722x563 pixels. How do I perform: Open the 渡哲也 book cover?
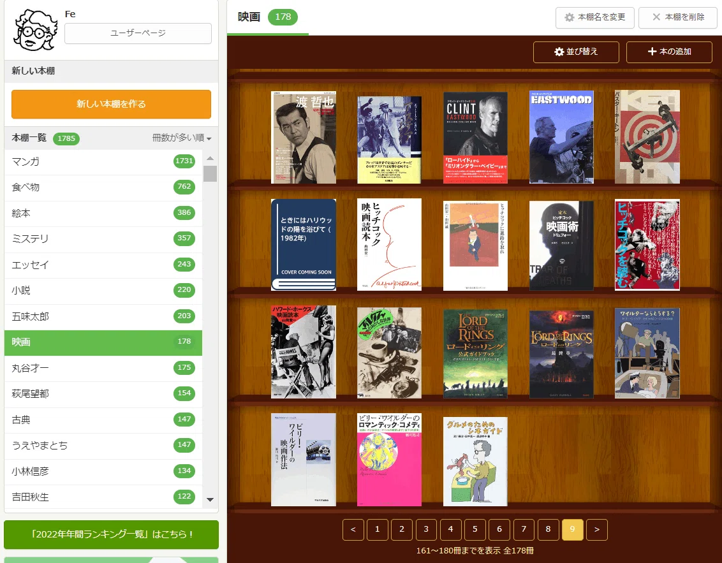pos(304,137)
